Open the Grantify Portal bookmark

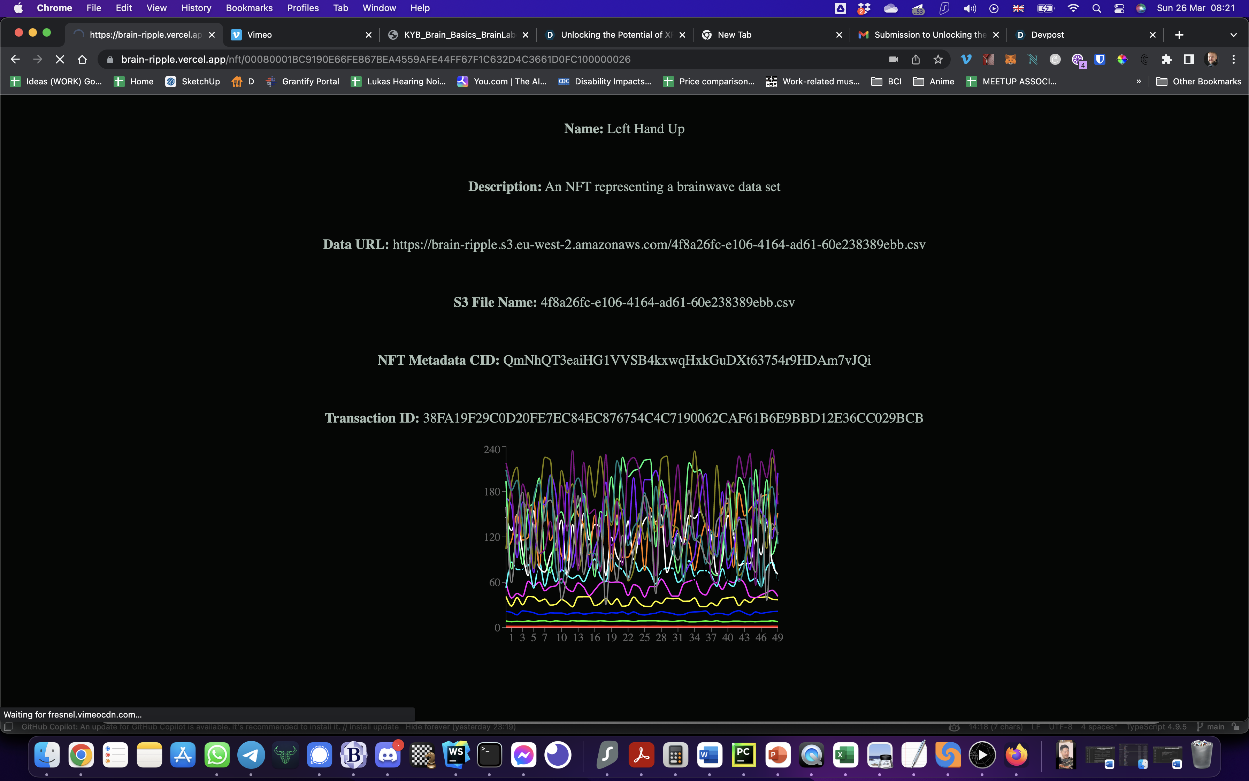[x=303, y=82]
